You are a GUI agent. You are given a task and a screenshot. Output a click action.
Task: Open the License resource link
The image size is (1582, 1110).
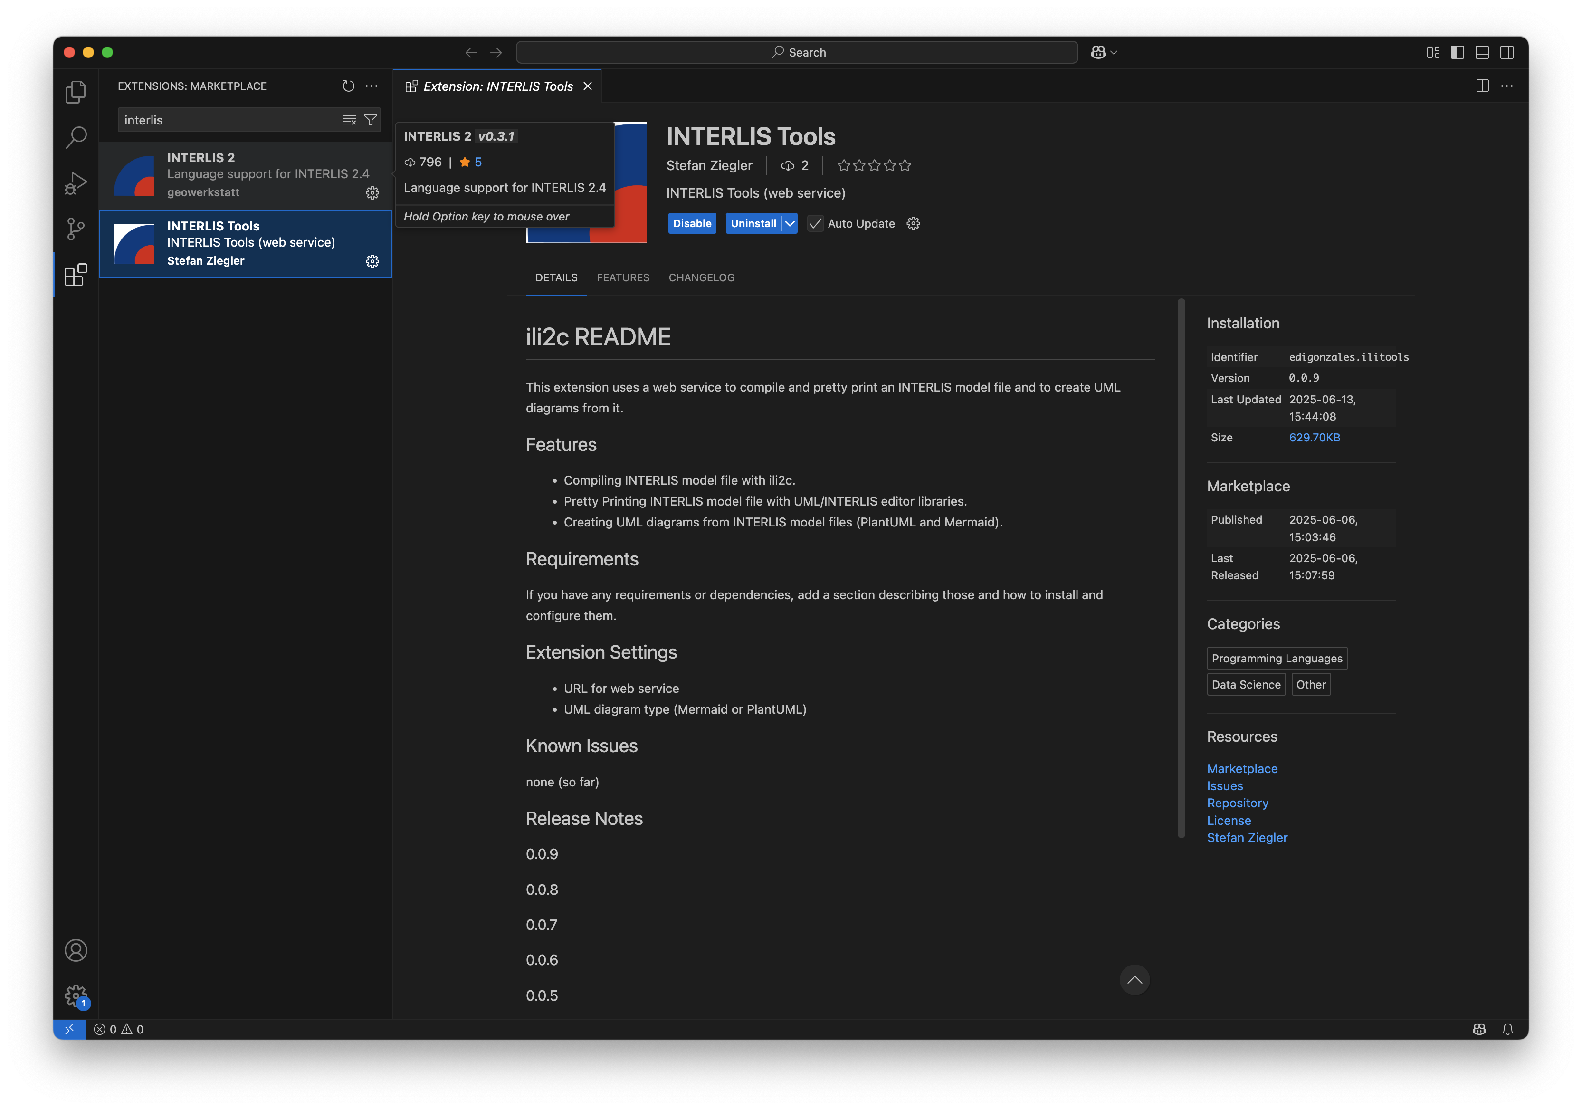point(1229,820)
